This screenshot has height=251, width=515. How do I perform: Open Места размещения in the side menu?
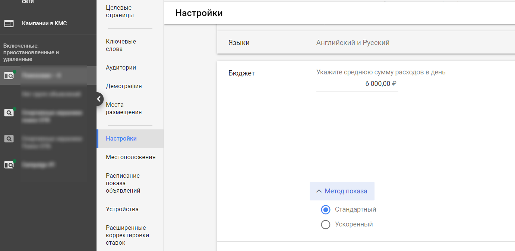[124, 109]
